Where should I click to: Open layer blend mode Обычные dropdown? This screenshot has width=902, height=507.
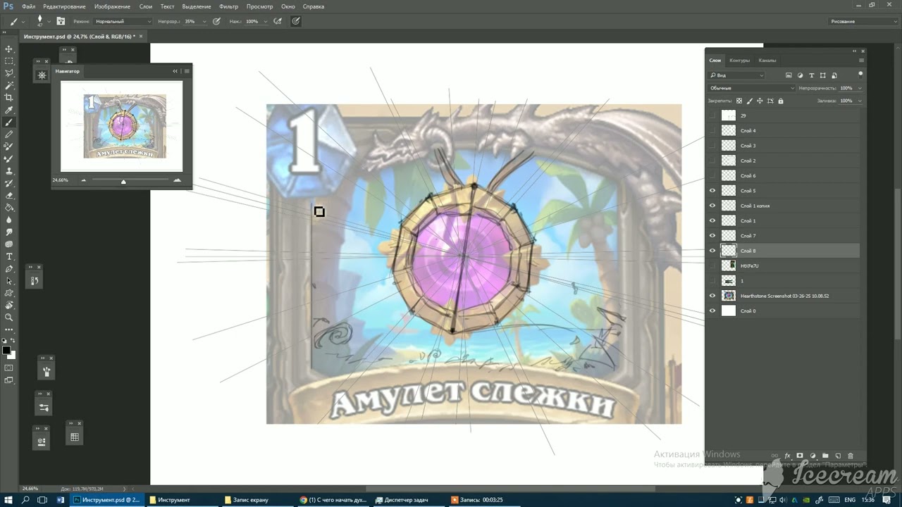pos(752,88)
